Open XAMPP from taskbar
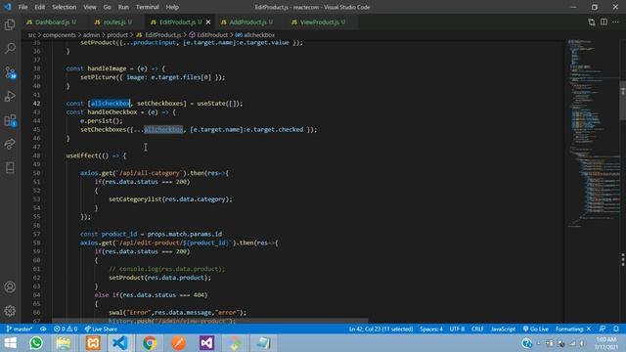This screenshot has width=626, height=352. pyautogui.click(x=93, y=343)
